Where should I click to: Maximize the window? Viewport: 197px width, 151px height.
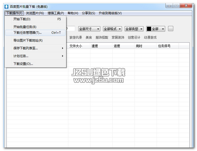(x=176, y=6)
